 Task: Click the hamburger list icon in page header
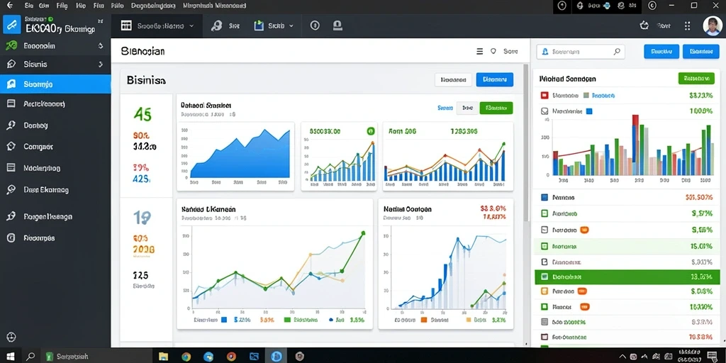pos(480,51)
